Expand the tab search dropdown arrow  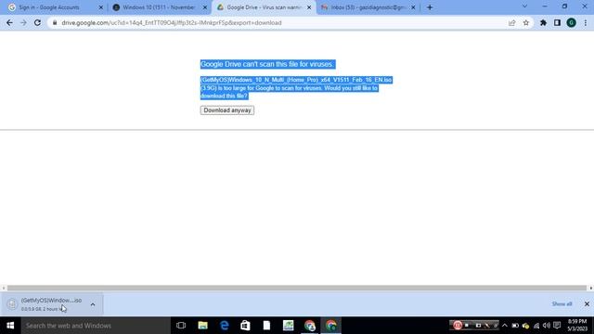524,6
